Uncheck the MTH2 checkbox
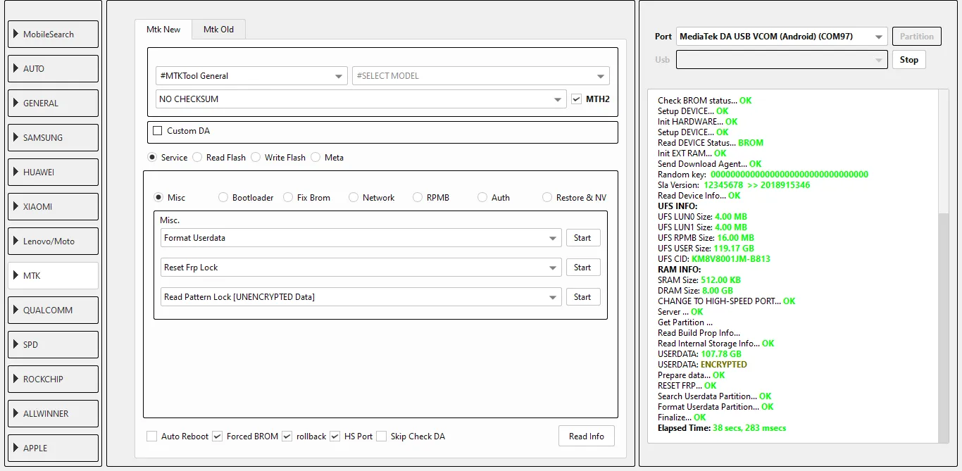The image size is (962, 471). [x=577, y=99]
